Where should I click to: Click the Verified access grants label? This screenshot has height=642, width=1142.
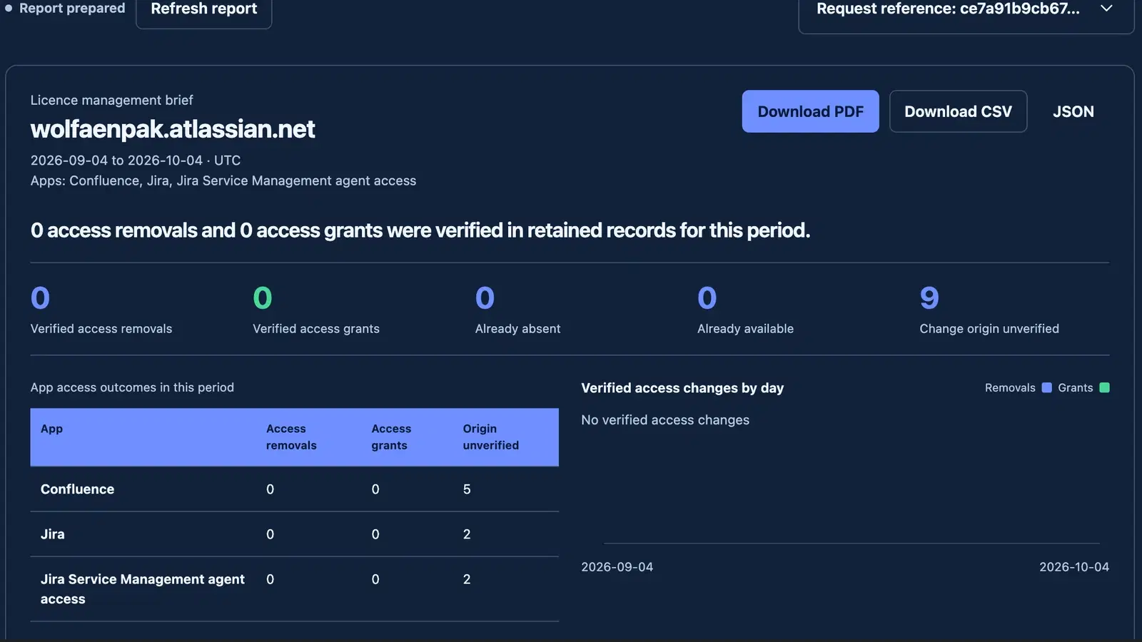point(316,329)
